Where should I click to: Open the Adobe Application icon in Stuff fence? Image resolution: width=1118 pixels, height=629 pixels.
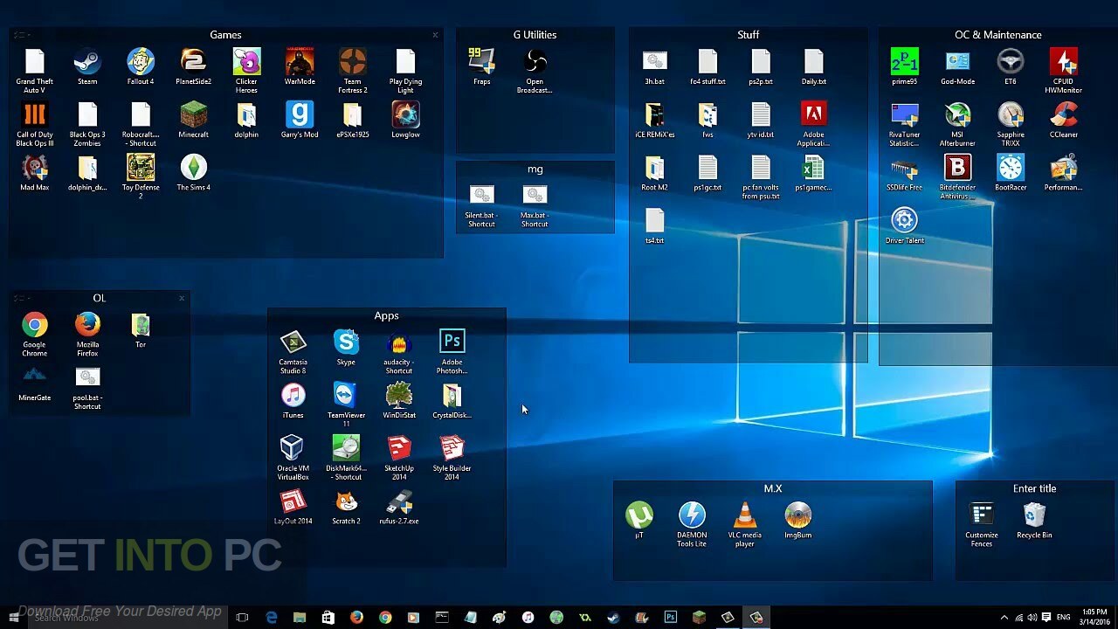click(x=813, y=124)
